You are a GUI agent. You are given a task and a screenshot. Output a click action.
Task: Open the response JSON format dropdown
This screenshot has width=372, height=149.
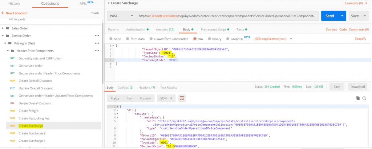[166, 98]
